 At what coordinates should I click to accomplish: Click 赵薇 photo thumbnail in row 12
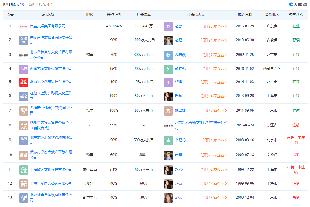click(x=168, y=184)
